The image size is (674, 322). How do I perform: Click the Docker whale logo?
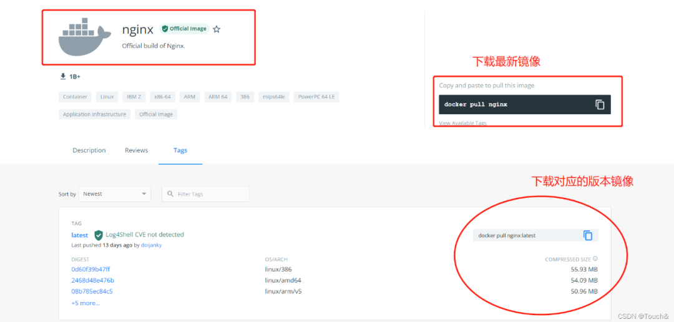[x=85, y=37]
